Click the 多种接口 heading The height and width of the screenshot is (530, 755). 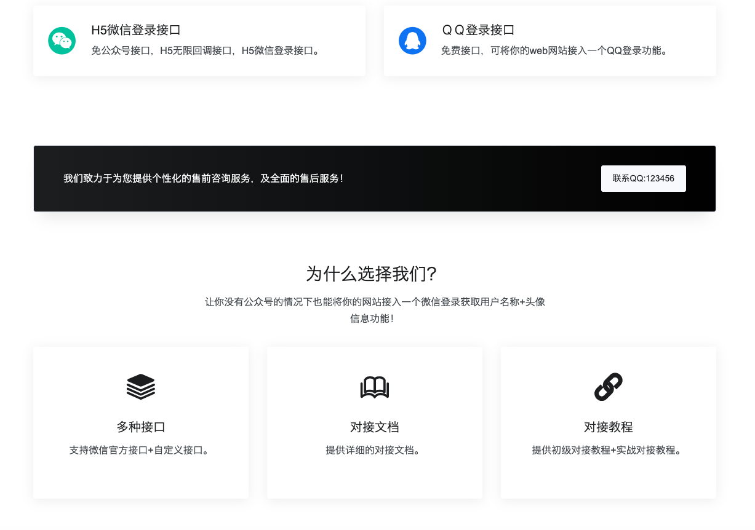[x=140, y=427]
